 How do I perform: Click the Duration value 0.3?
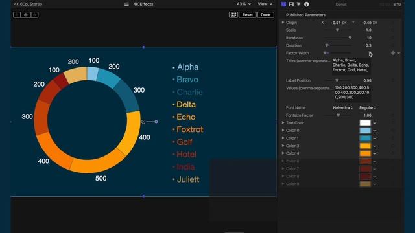coord(368,45)
